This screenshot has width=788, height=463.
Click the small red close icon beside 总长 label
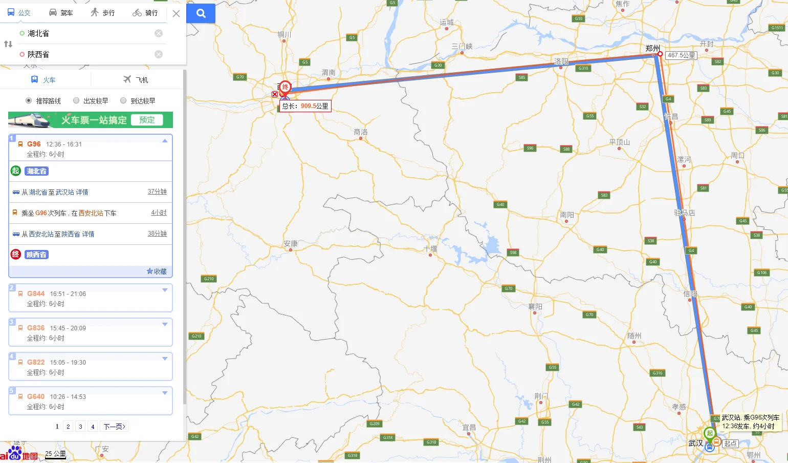[x=275, y=94]
